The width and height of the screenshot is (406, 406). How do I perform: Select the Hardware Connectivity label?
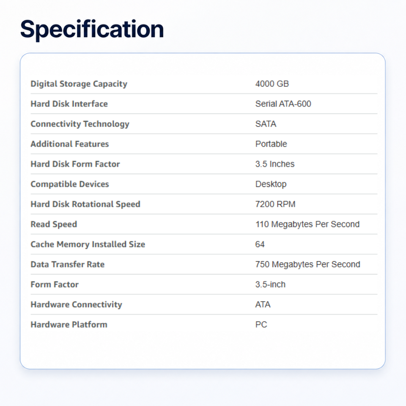click(77, 304)
